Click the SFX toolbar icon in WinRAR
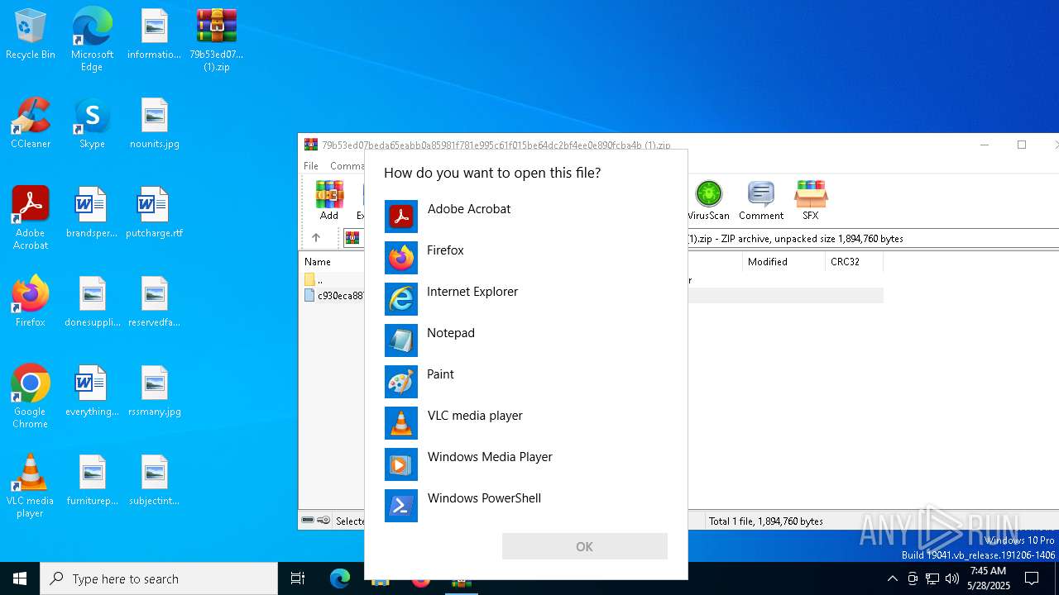 pos(810,201)
